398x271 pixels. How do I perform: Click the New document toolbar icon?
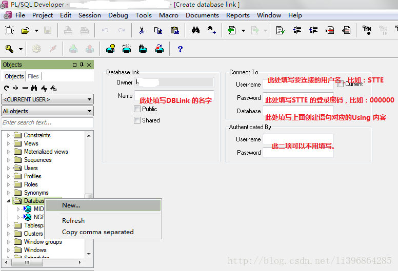[x=9, y=30]
